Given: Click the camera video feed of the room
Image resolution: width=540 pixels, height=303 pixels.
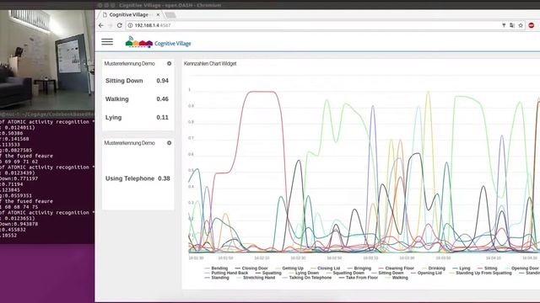Looking at the screenshot, I should coord(47,59).
